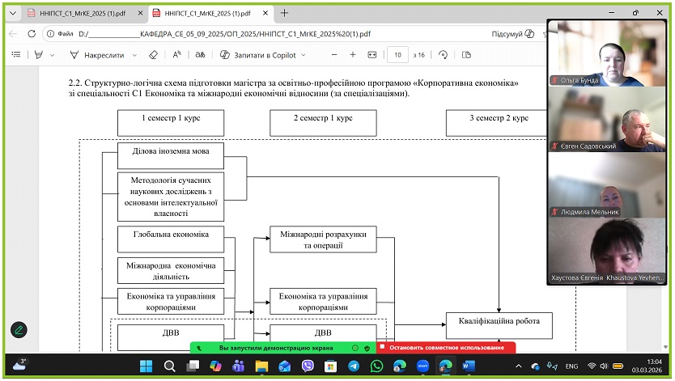Open the tab list dropdown chevron
The width and height of the screenshot is (675, 381).
(10, 13)
